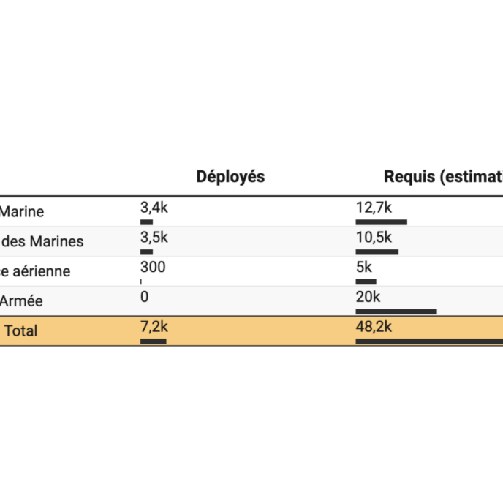
Task: Click the bar under 20k
Action: [x=396, y=311]
